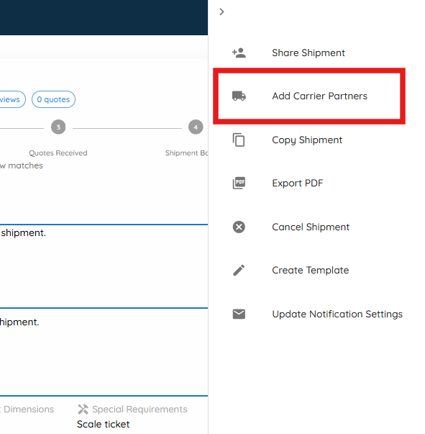The height and width of the screenshot is (434, 425).
Task: Click the Create Template pencil icon
Action: pos(239,270)
